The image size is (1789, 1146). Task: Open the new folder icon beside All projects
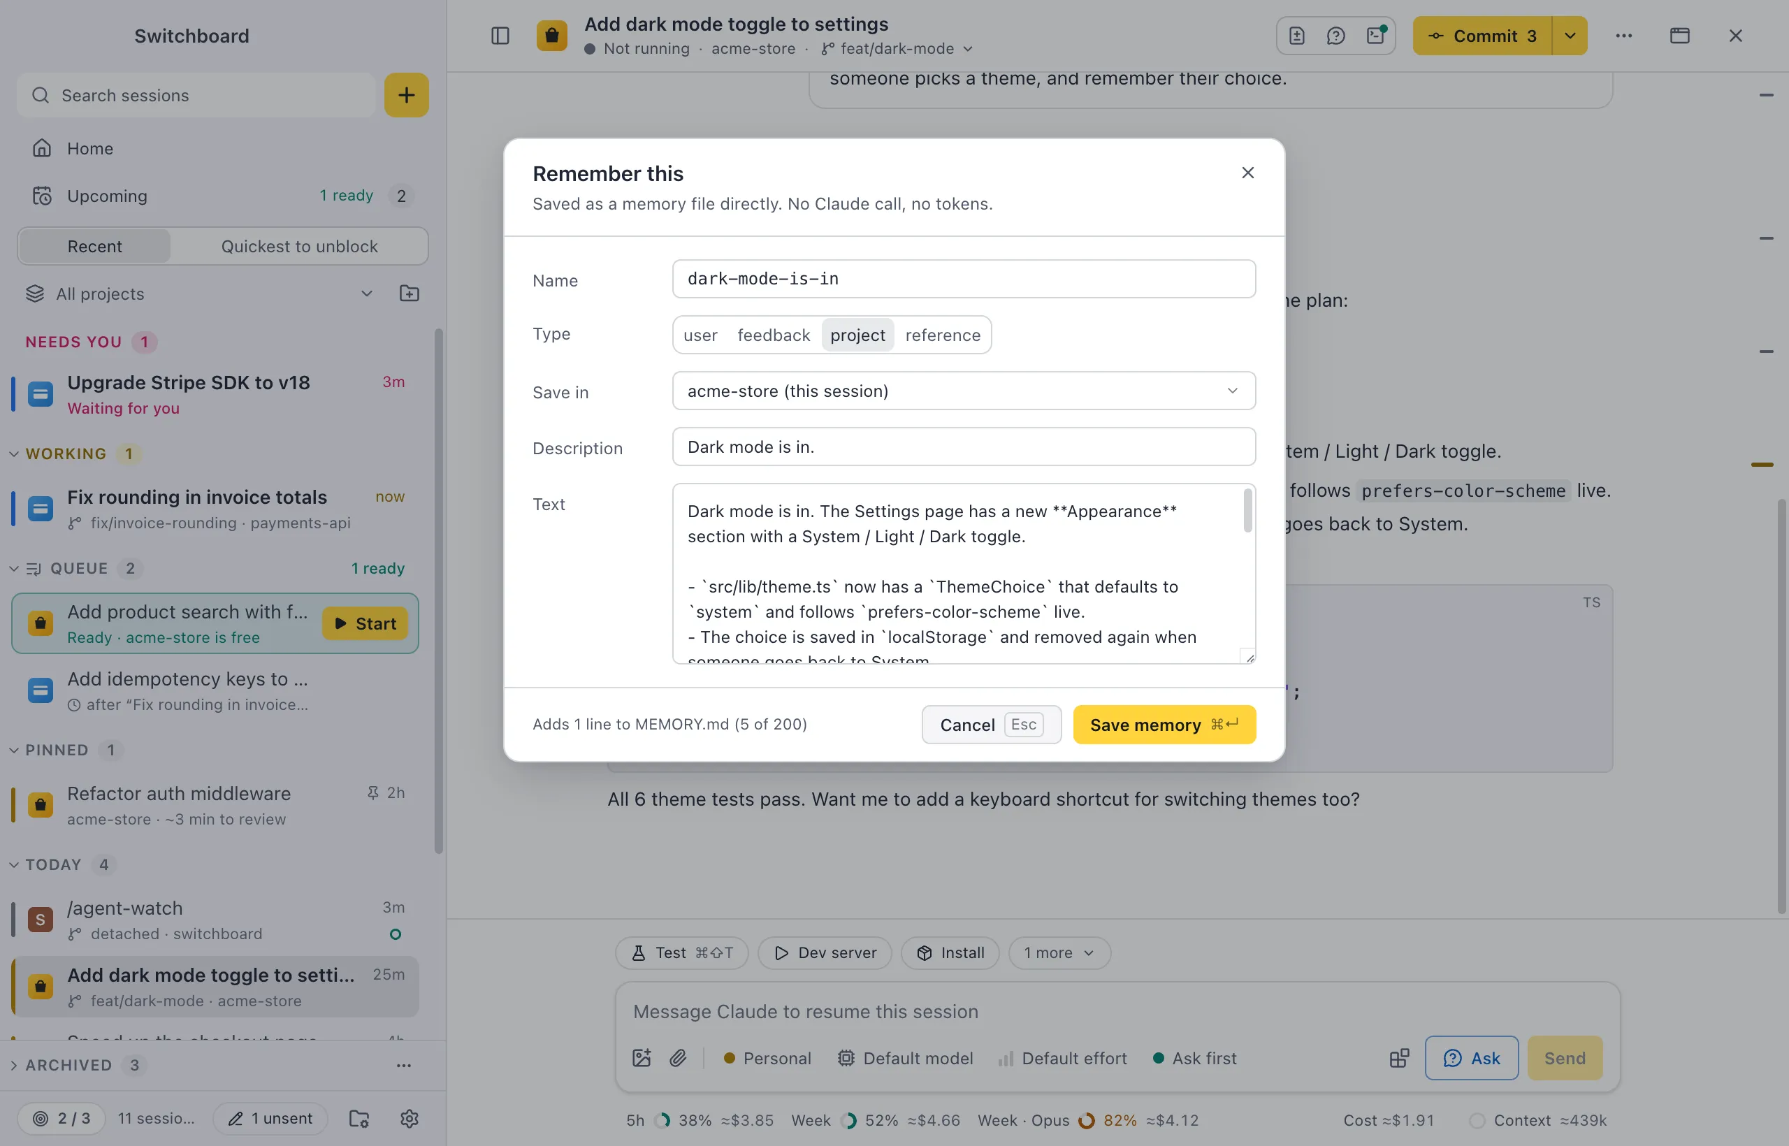click(410, 293)
